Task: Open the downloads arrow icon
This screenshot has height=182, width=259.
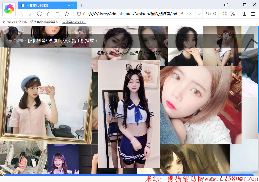Action: point(244,14)
